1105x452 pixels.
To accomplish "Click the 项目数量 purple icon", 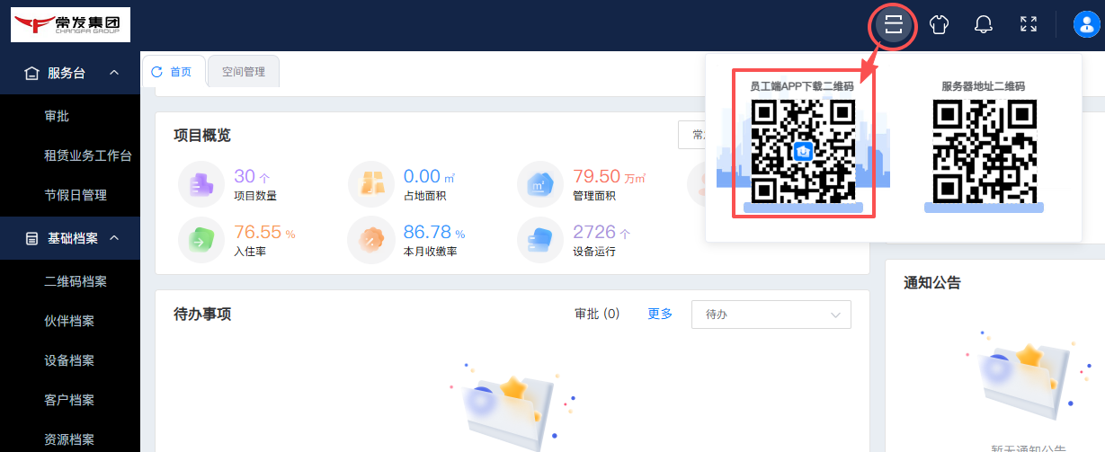I will point(201,184).
